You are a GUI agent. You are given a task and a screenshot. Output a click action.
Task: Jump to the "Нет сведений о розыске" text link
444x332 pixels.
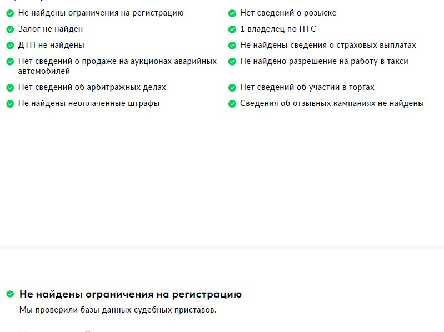pos(288,13)
